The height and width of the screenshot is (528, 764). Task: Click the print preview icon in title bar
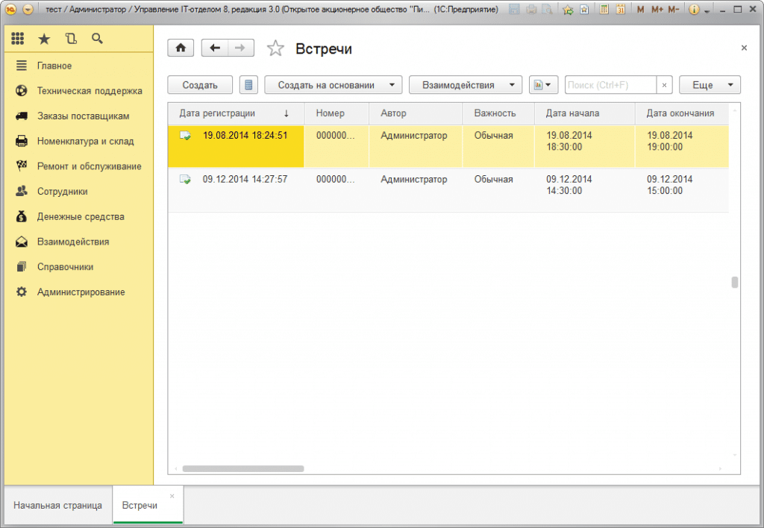coord(548,9)
